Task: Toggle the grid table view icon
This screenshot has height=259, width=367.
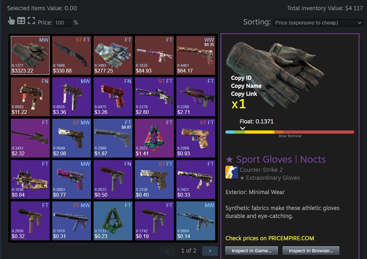Action: pos(21,21)
